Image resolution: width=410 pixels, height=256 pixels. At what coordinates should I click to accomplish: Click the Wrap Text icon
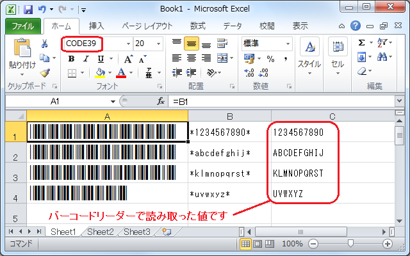[x=222, y=44]
